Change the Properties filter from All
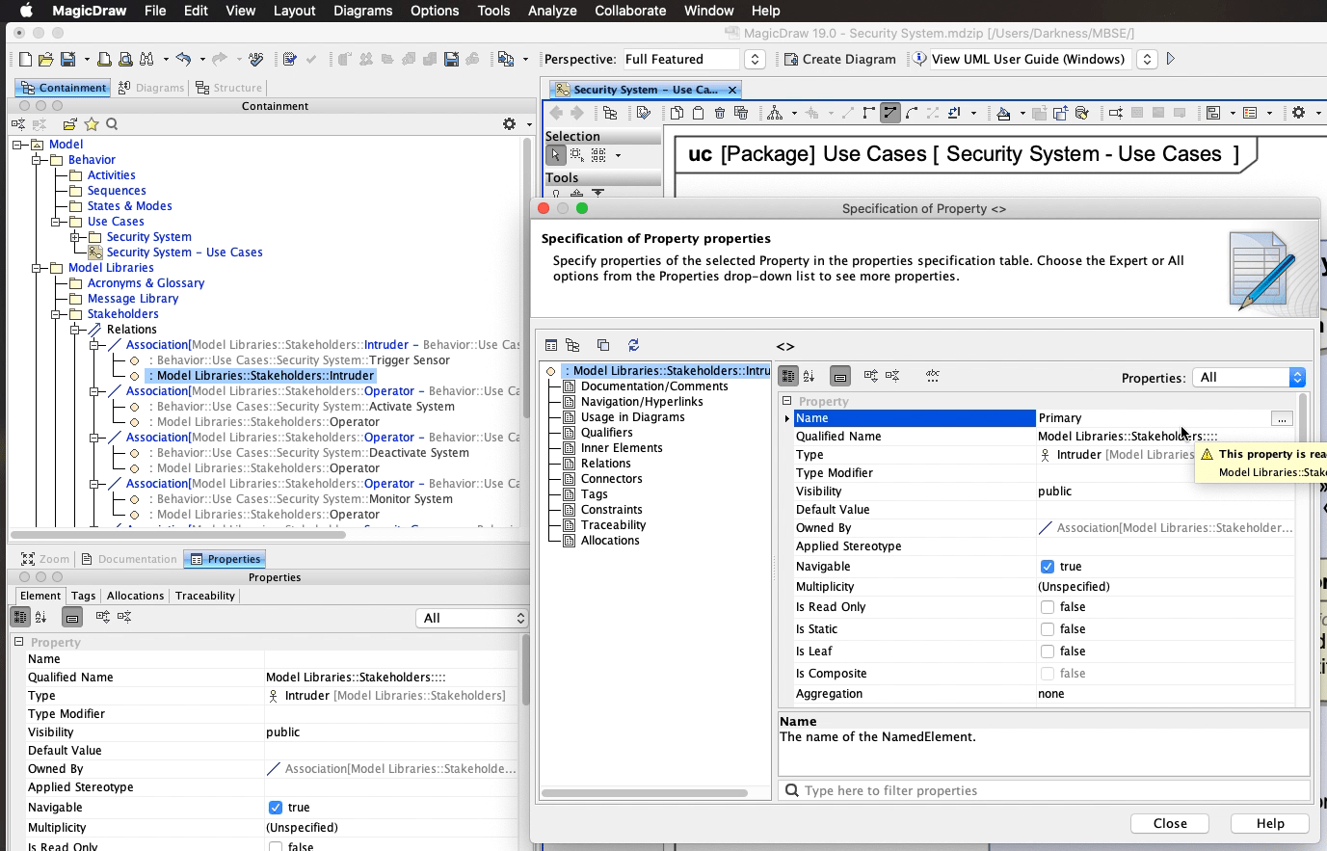The image size is (1327, 851). point(1250,378)
